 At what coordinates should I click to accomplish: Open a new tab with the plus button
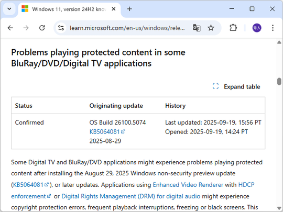[129, 9]
